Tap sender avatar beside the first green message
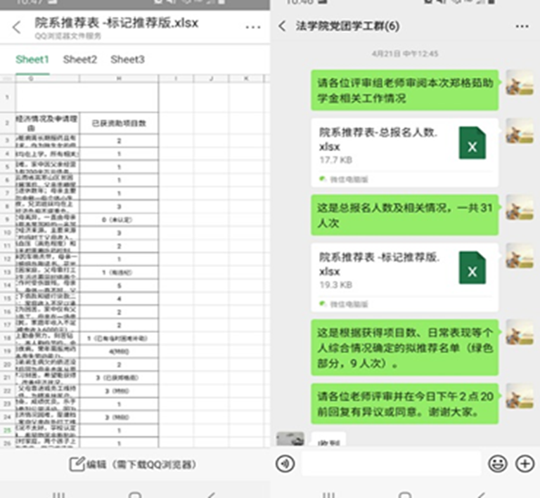This screenshot has height=498, width=540. click(x=519, y=82)
